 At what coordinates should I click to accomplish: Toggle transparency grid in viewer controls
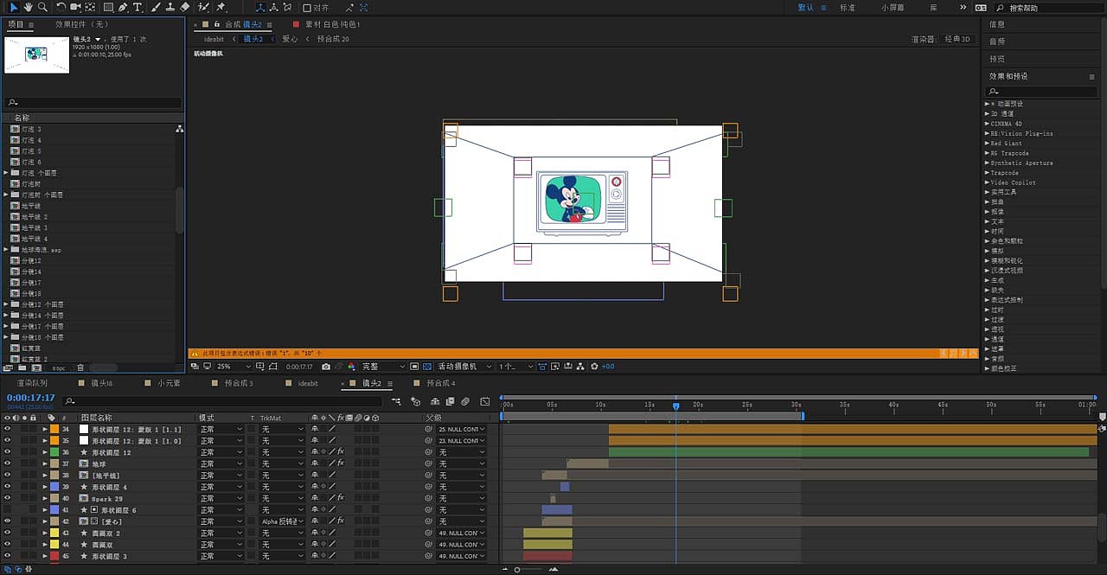pos(427,367)
